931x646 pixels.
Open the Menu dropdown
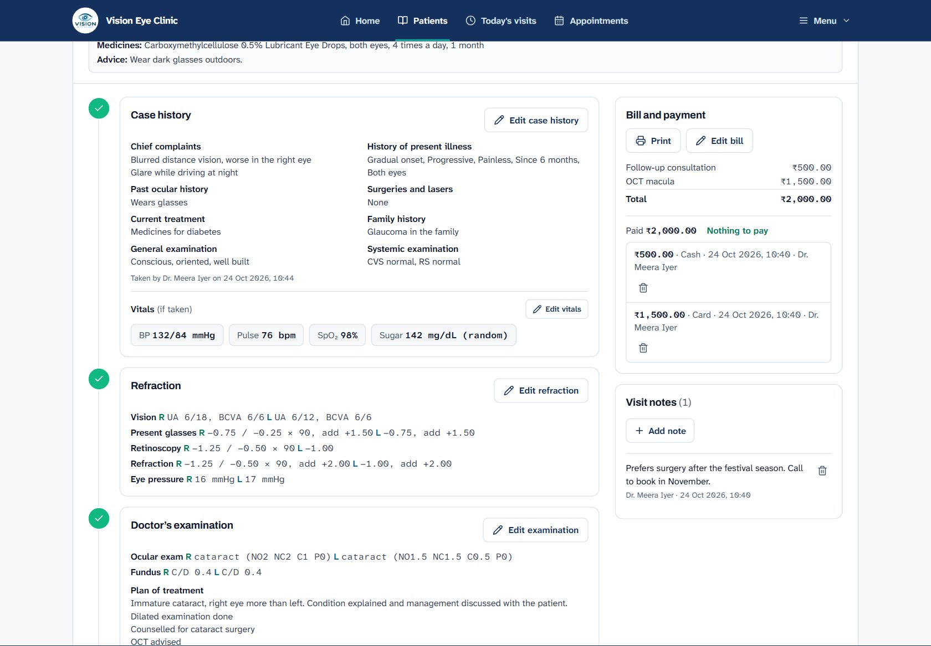(824, 20)
